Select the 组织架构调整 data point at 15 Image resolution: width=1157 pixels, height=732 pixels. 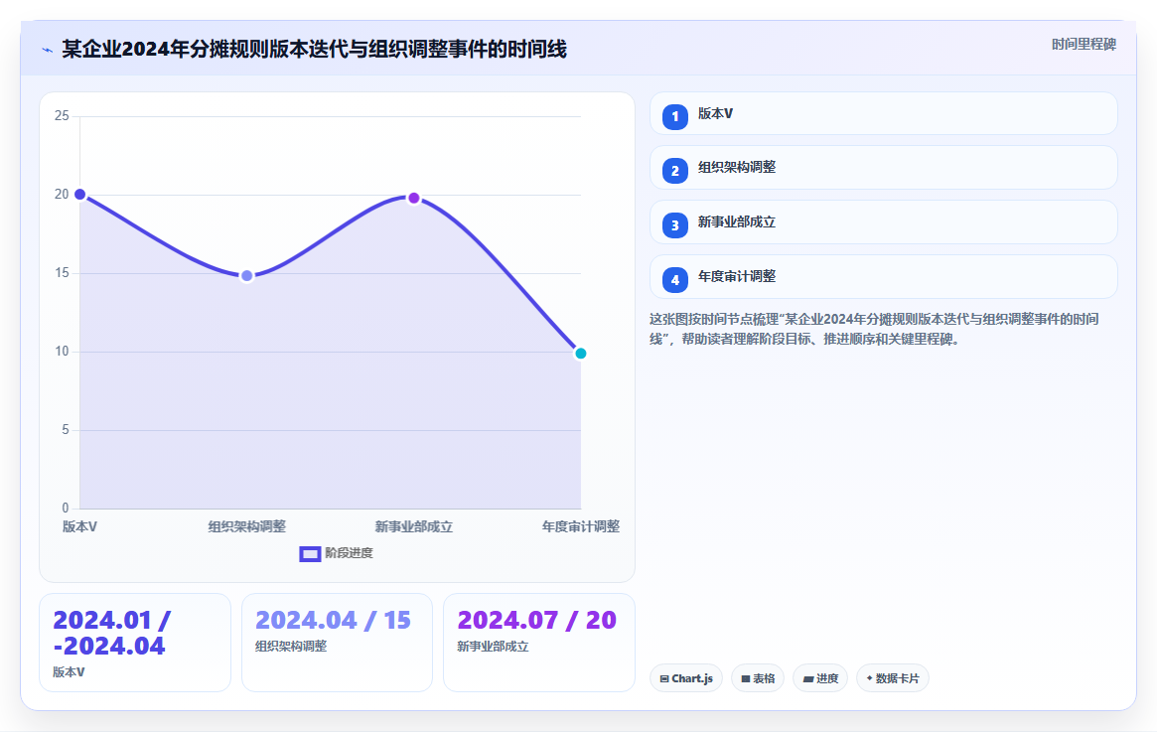[247, 276]
